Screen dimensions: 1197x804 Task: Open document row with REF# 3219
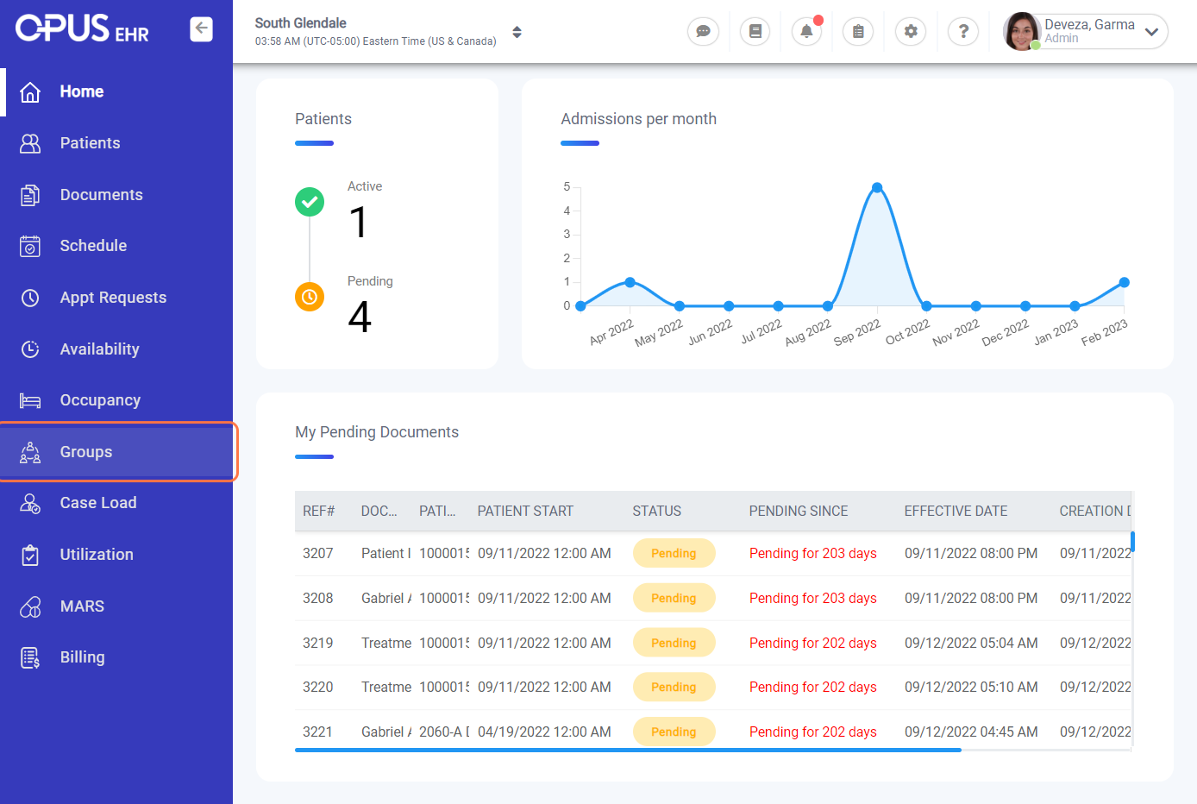[x=713, y=644]
